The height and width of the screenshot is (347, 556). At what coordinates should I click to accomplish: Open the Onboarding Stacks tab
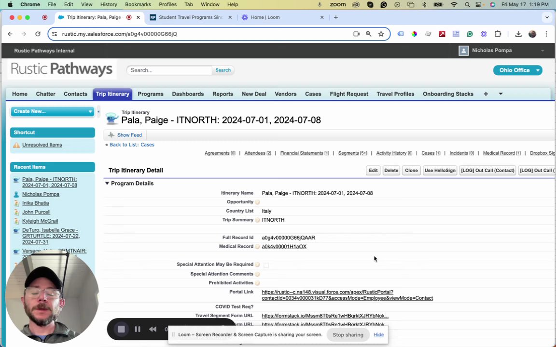tap(448, 94)
